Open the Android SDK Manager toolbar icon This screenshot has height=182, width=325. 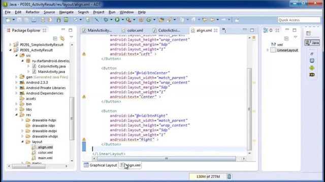[x=59, y=20]
